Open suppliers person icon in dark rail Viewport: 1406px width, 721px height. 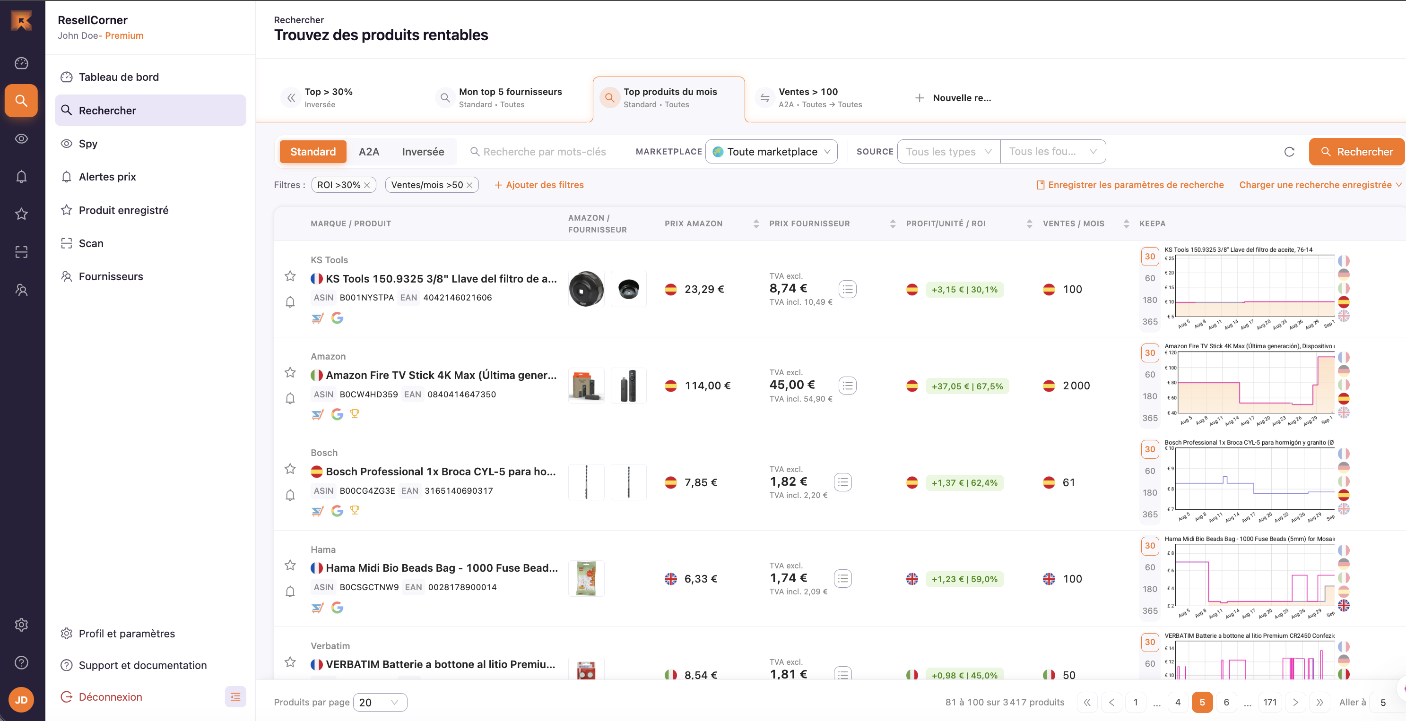click(x=21, y=290)
